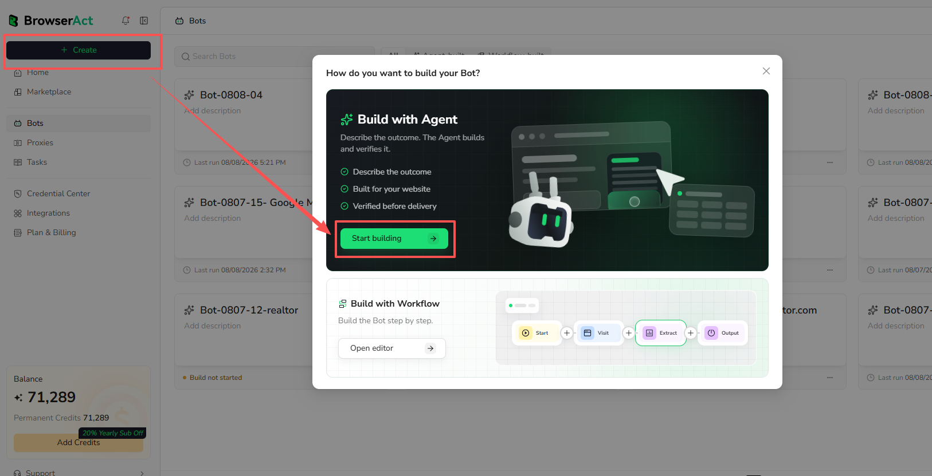932x476 pixels.
Task: Click Last run 08/08/2026 5:21 PM
Action: 234,162
